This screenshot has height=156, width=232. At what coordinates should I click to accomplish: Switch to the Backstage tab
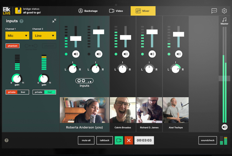[x=88, y=11]
